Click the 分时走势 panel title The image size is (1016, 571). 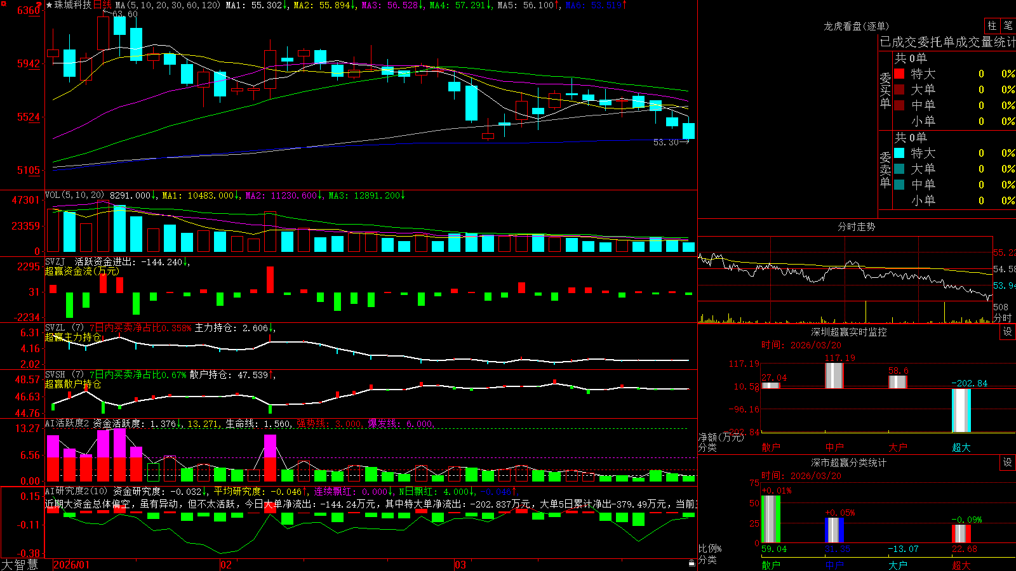point(857,226)
